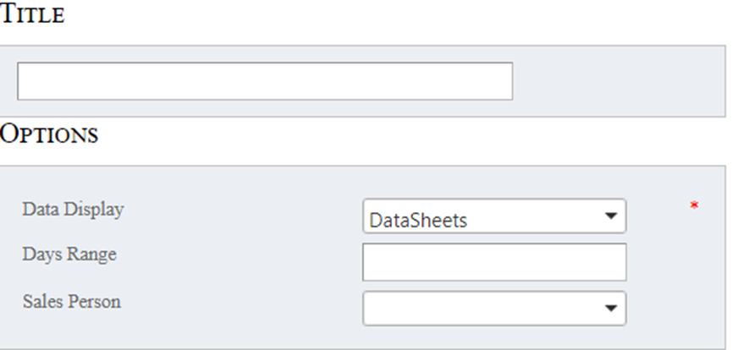Click the Title text input field

264,81
